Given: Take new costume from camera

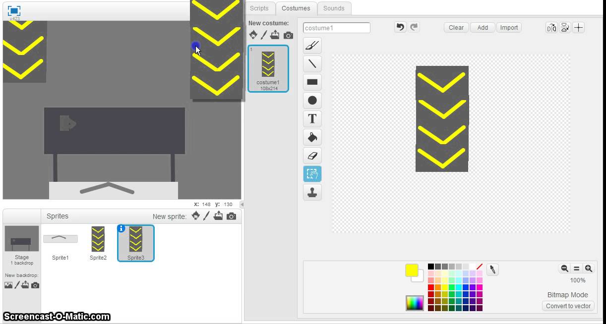Looking at the screenshot, I should pyautogui.click(x=288, y=36).
